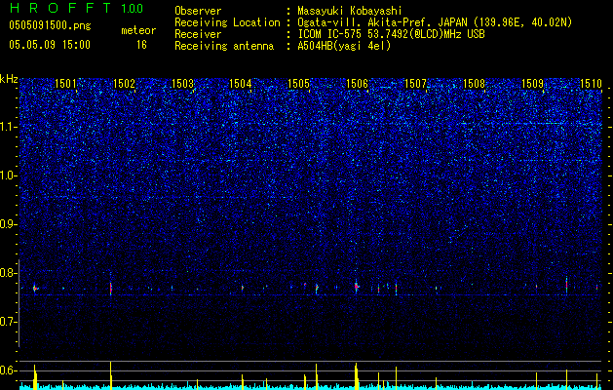Click the meteor count value 16
Screen dimensions: 613x390
[x=141, y=45]
